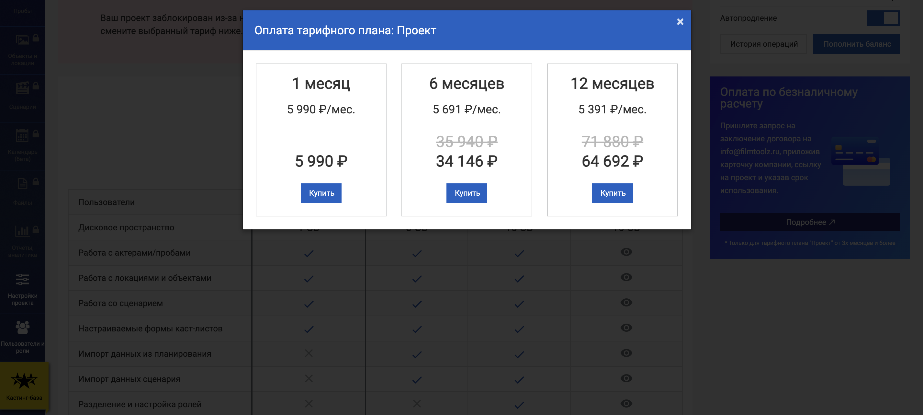Click lock icon on Объекты и локации

(36, 38)
